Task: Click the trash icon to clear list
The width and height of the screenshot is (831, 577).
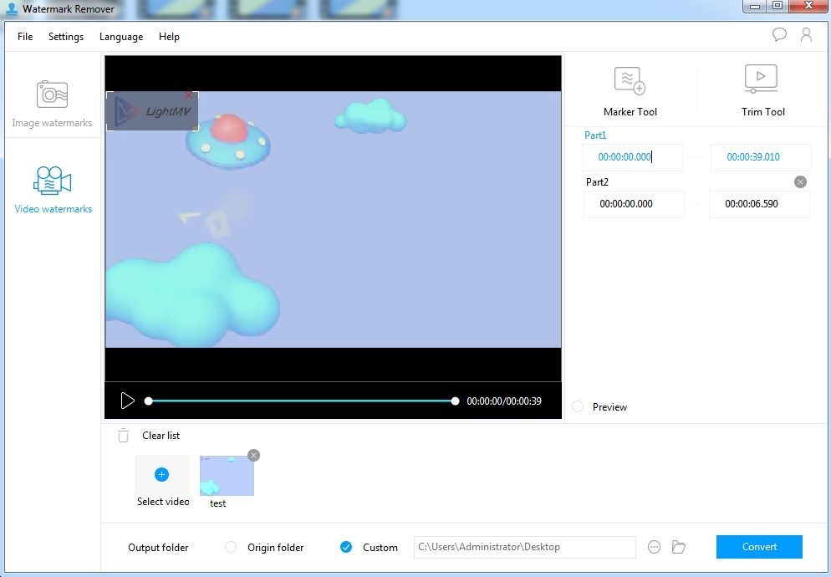Action: click(124, 436)
